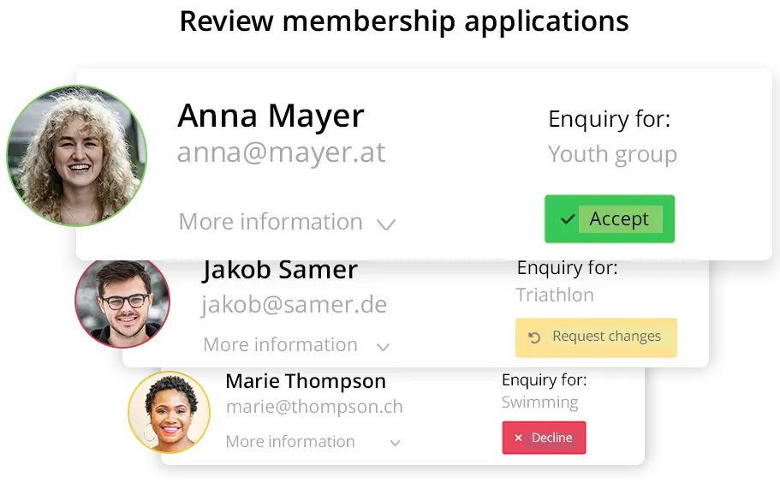Open Jakob Samer's profile photo
Viewport: 780px width, 483px height.
[122, 301]
